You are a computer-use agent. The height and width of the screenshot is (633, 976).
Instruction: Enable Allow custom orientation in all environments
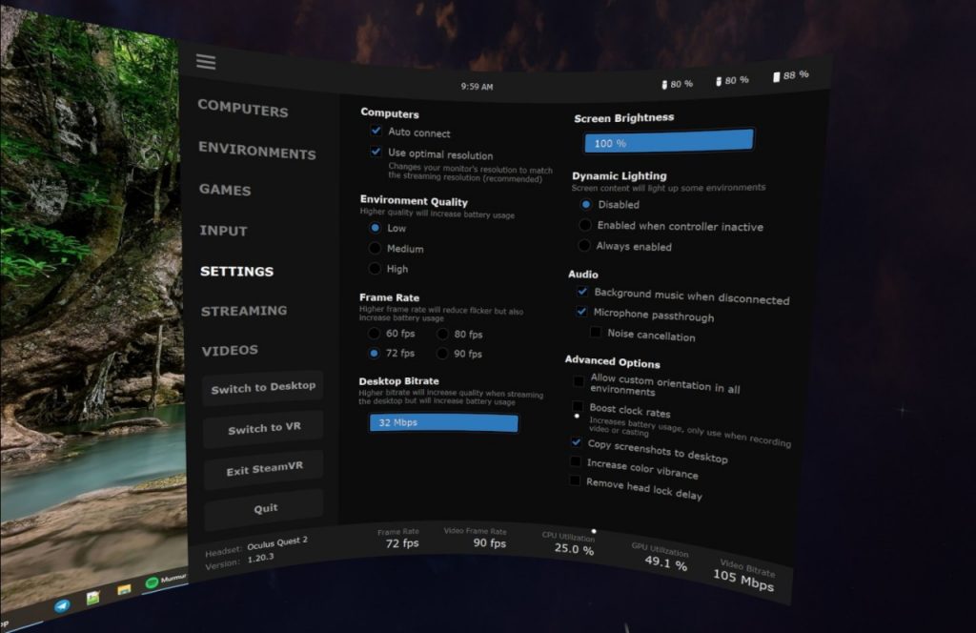point(579,380)
